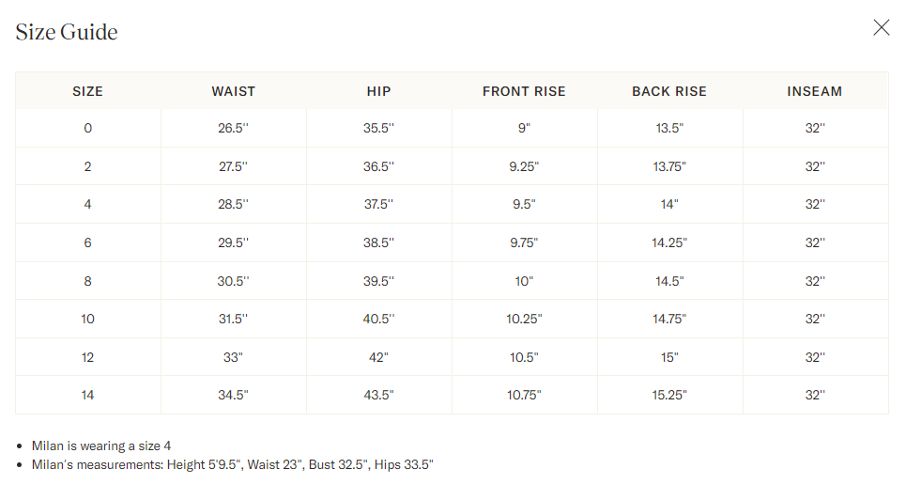Viewport: 906px width, 500px height.
Task: Click waist value 26.5" for size 0
Action: click(234, 128)
